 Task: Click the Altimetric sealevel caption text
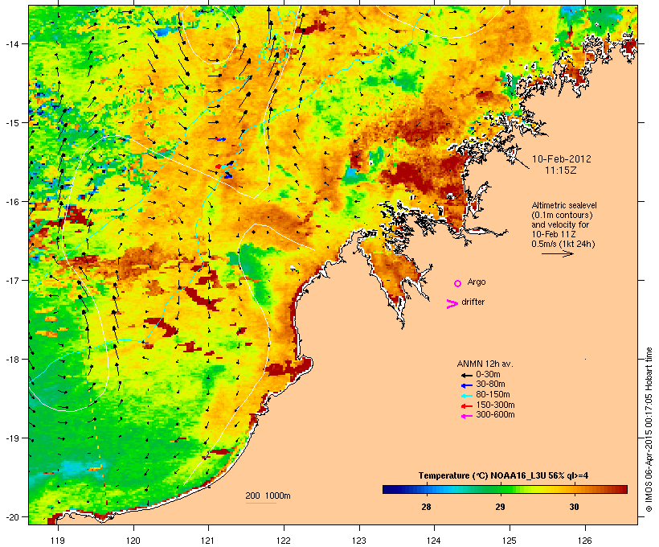[564, 205]
